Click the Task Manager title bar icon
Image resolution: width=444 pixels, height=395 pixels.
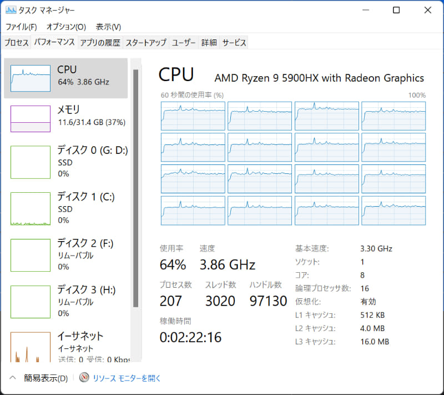coord(10,10)
